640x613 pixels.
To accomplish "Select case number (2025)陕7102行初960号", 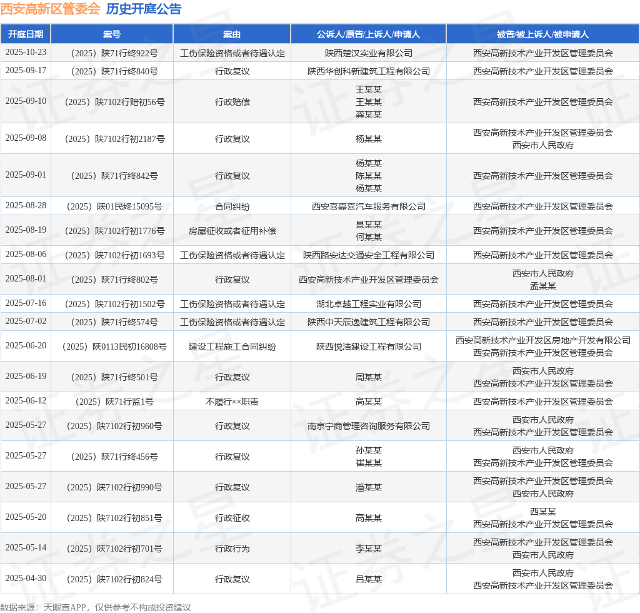I will [112, 427].
